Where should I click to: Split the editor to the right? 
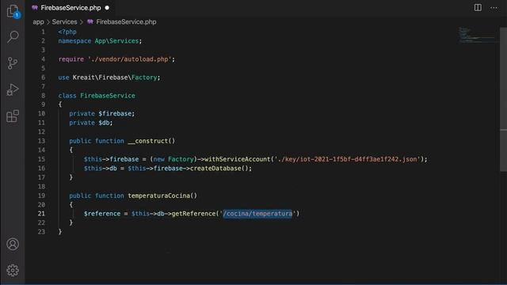tap(478, 7)
